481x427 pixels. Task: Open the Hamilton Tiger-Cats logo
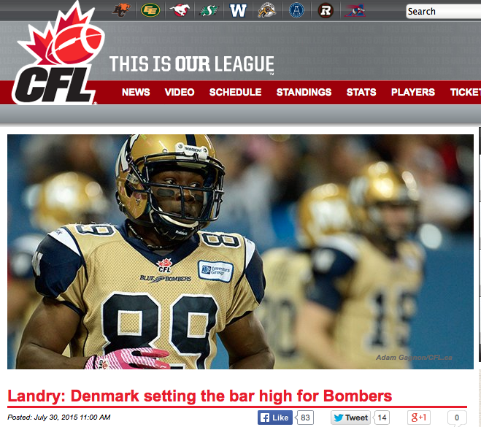[267, 10]
